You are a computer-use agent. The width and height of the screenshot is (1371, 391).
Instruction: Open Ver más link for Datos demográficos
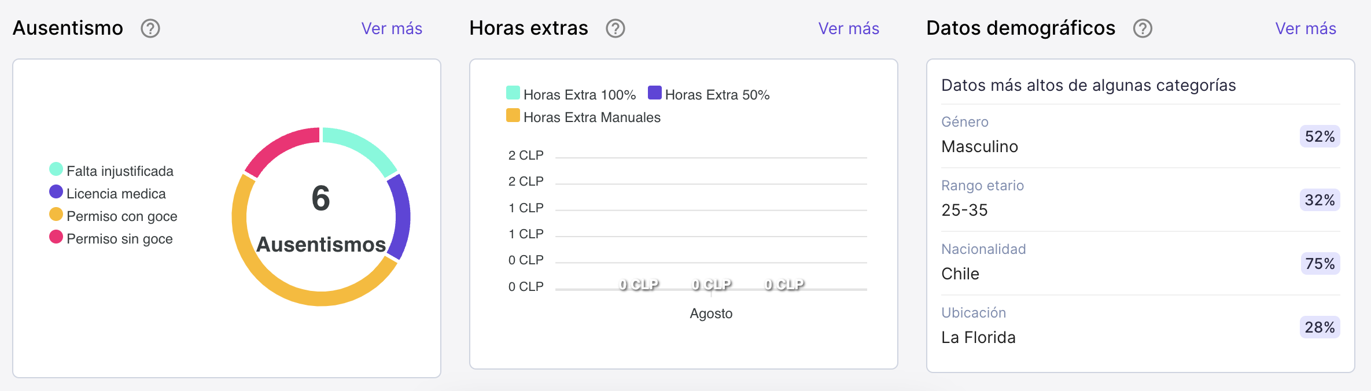[x=1306, y=28]
